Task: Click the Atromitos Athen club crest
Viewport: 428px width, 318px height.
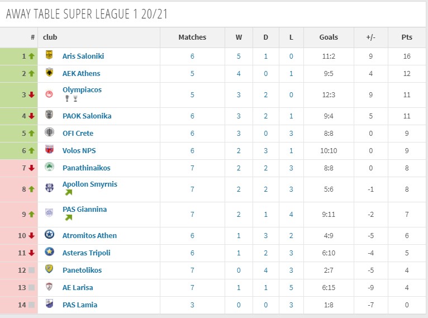Action: pos(49,235)
